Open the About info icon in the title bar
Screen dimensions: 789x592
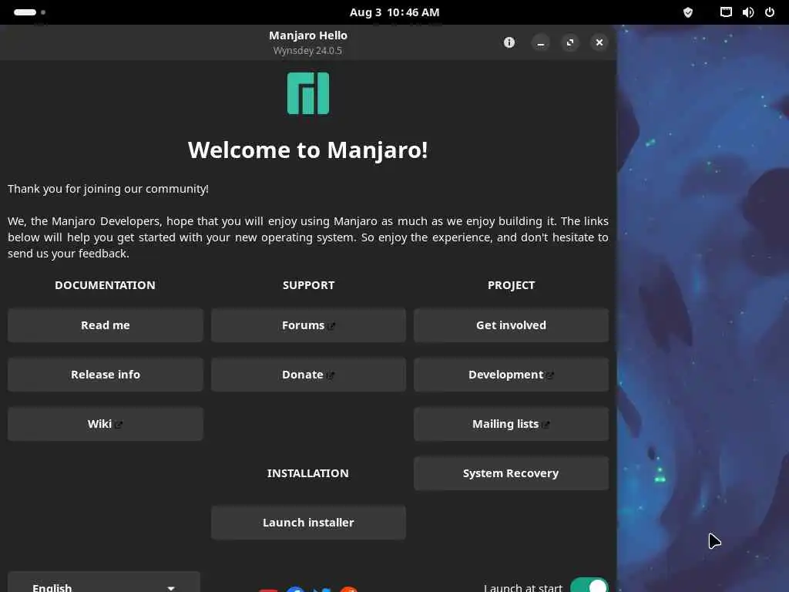(x=509, y=42)
